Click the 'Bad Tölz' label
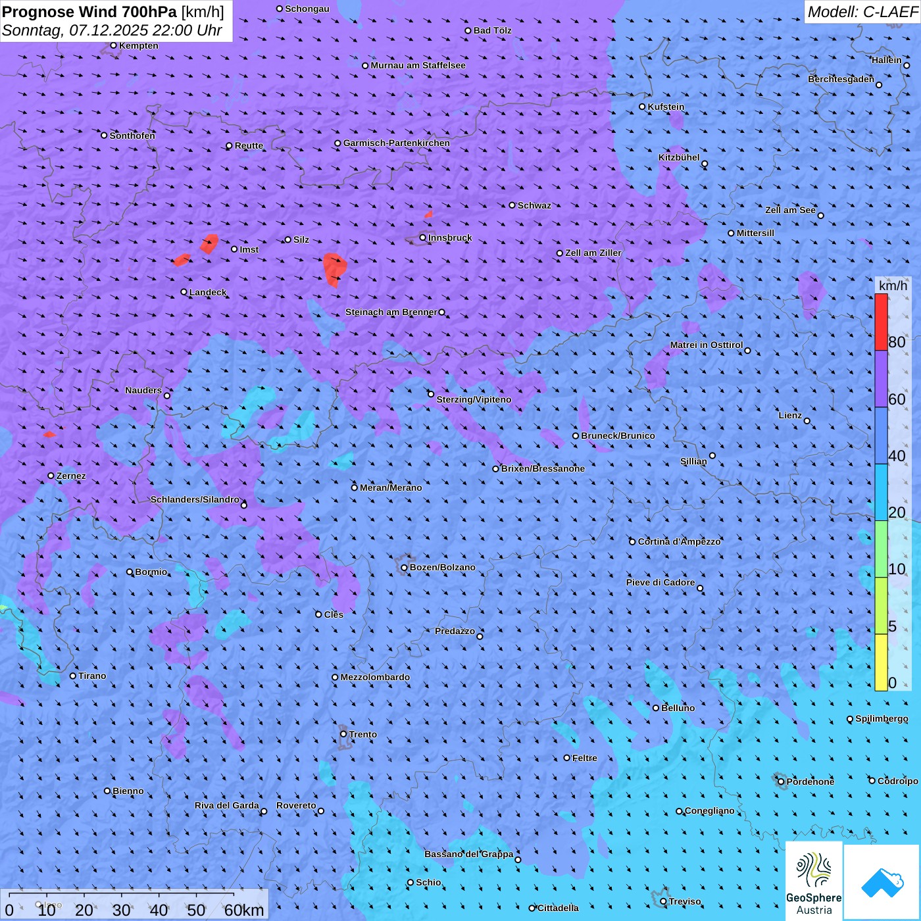Viewport: 921px width, 921px height. click(x=492, y=30)
